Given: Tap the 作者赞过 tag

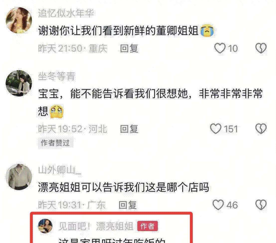Looking at the screenshot, I should tap(55, 143).
